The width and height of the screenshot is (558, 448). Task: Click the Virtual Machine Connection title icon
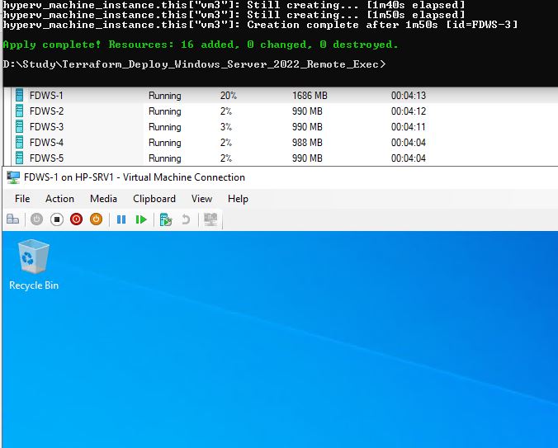13,177
